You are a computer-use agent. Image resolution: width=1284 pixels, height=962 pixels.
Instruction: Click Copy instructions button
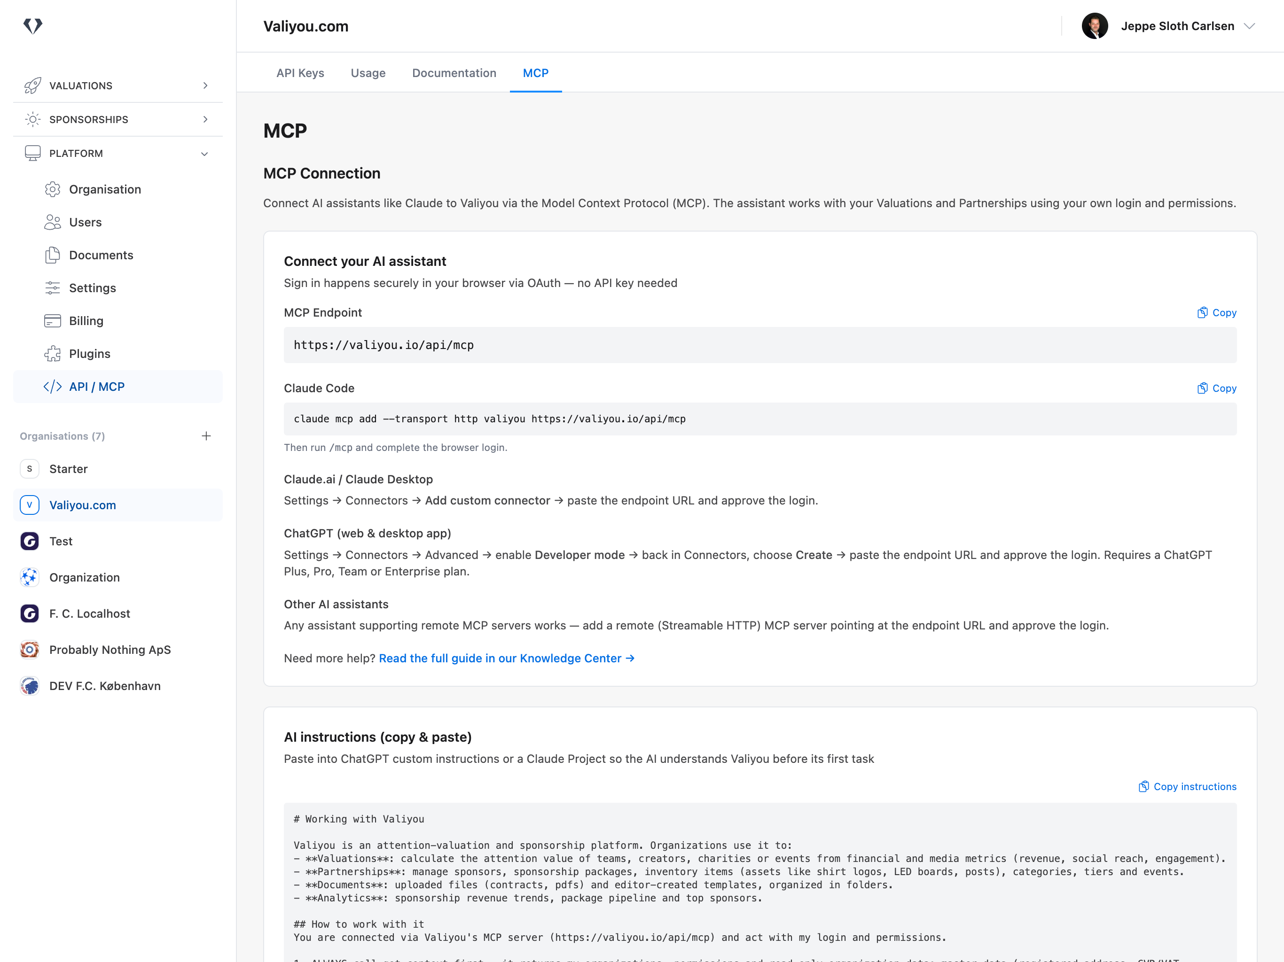(x=1187, y=786)
